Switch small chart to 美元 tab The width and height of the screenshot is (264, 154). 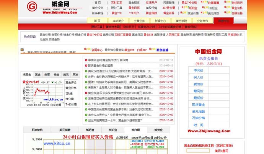coord(66,74)
